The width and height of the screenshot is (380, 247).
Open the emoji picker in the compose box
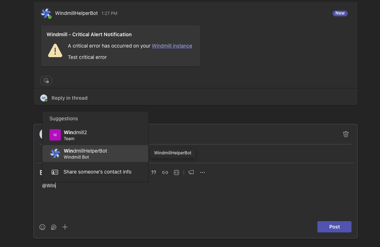42,227
